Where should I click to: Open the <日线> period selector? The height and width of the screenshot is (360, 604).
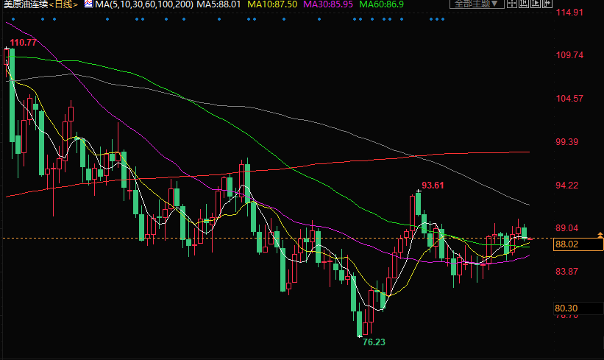point(65,5)
